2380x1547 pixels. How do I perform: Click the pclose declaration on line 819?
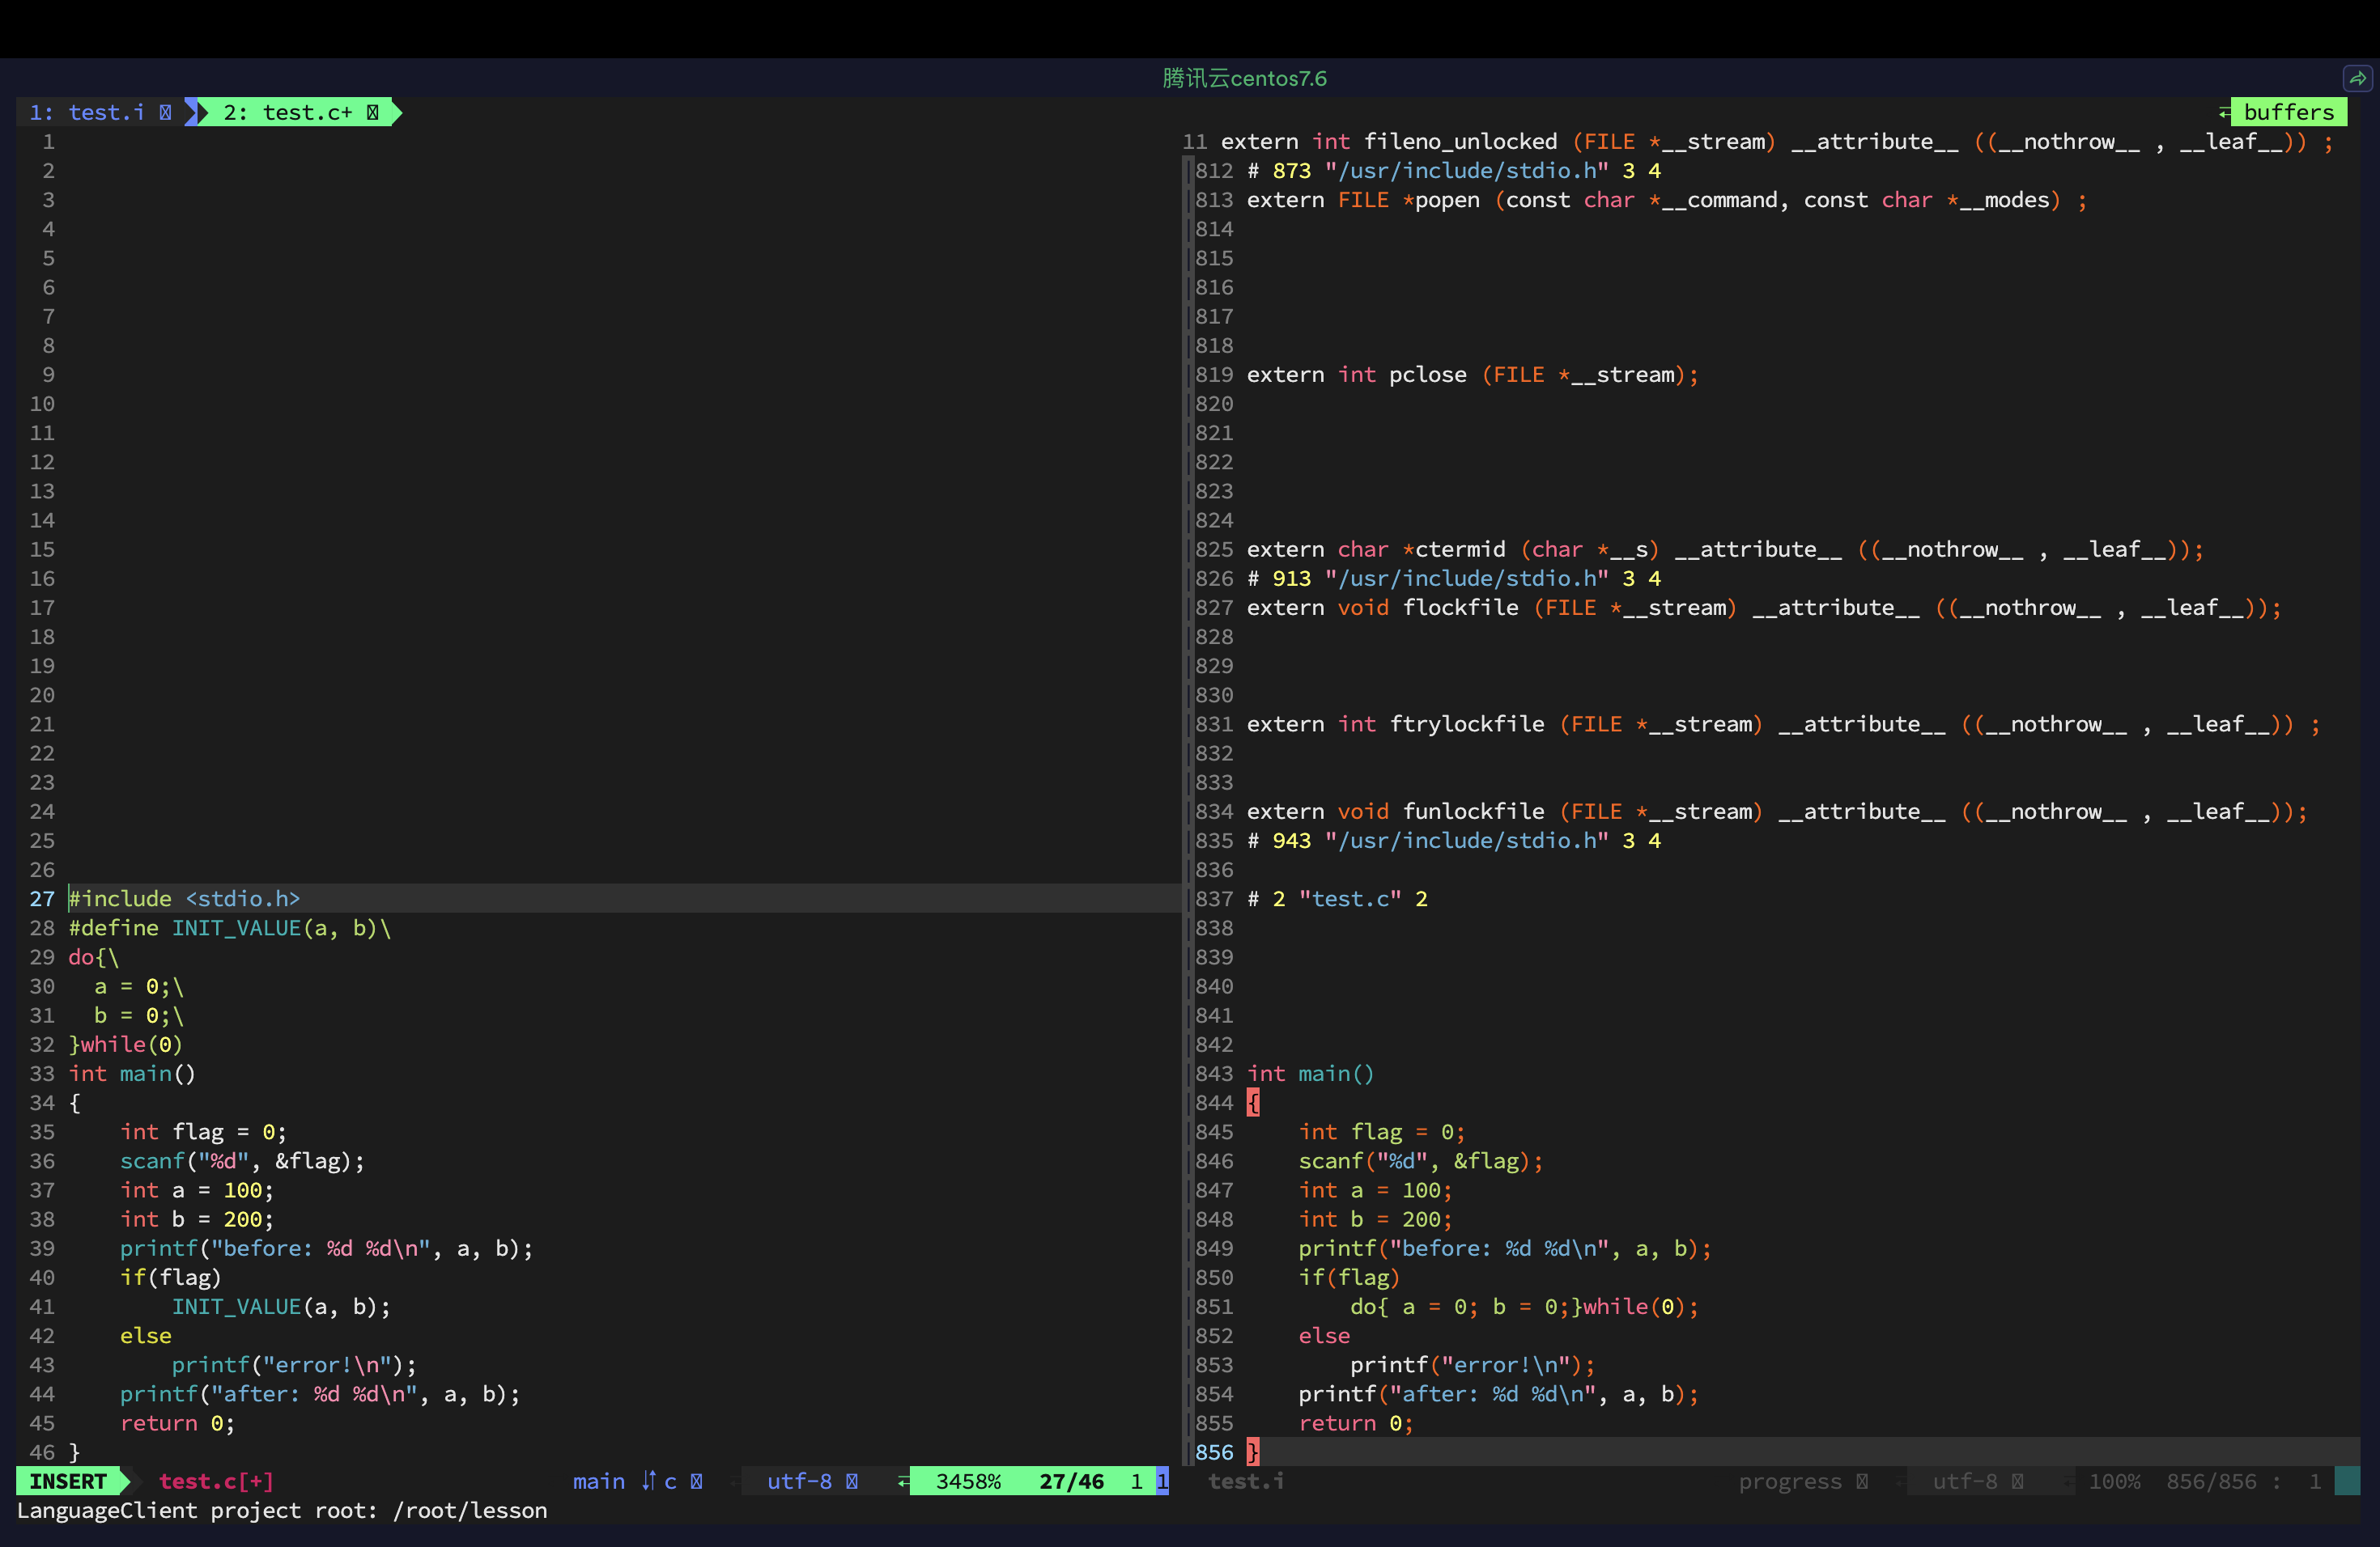pyautogui.click(x=1473, y=374)
